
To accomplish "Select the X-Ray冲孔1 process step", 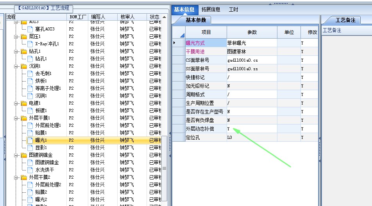I will point(47,44).
